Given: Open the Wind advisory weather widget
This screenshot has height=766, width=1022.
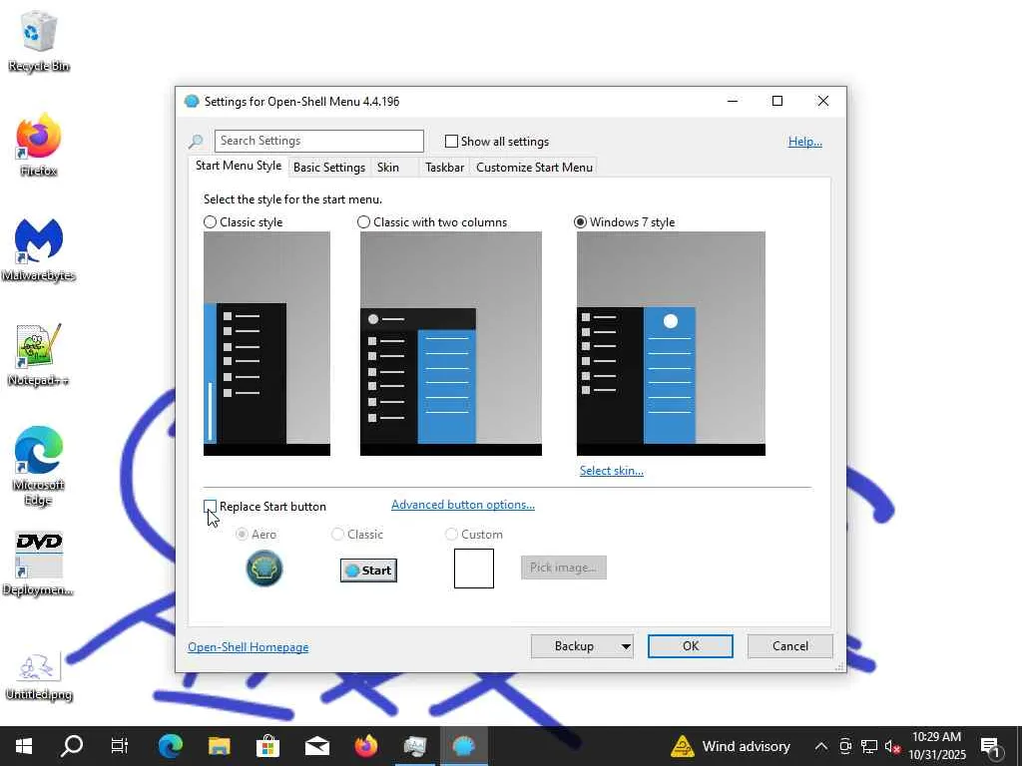Looking at the screenshot, I should click(x=731, y=746).
